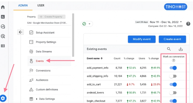Image resolution: width=193 pixels, height=103 pixels.
Task: Click the Count column header
Action: tap(117, 58)
